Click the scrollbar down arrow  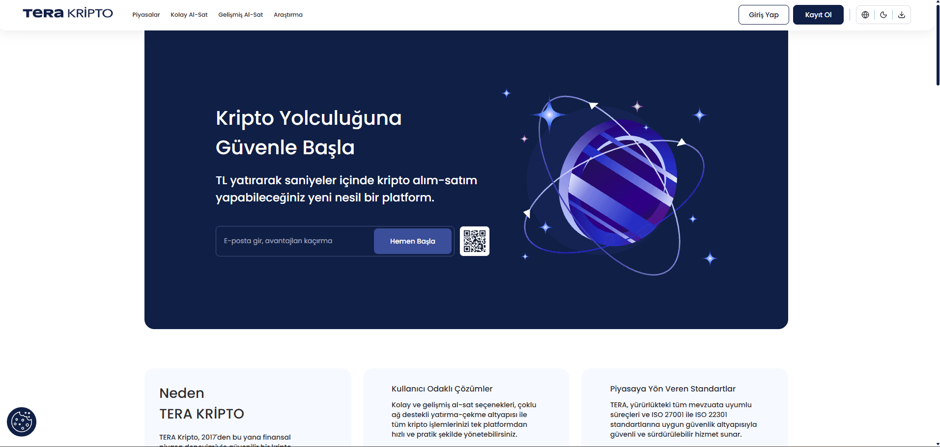[x=938, y=444]
